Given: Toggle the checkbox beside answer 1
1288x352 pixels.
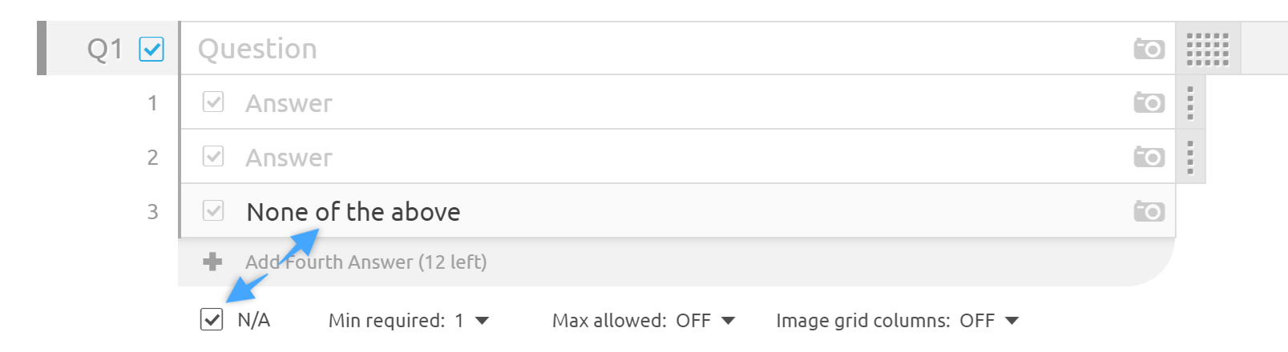Looking at the screenshot, I should click(x=213, y=102).
